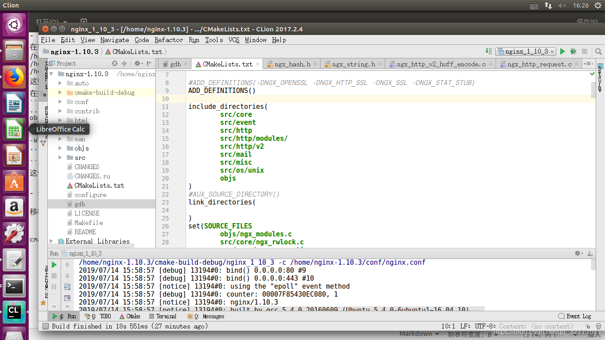Click the LF line separator in status bar
The height and width of the screenshot is (340, 605).
click(466, 326)
